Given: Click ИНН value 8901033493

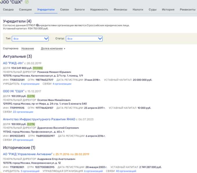Looking at the screenshot, I should tap(17, 136).
